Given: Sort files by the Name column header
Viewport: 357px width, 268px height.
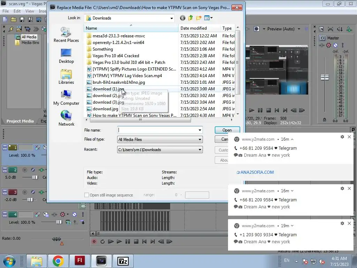Looking at the screenshot, I should (x=131, y=28).
